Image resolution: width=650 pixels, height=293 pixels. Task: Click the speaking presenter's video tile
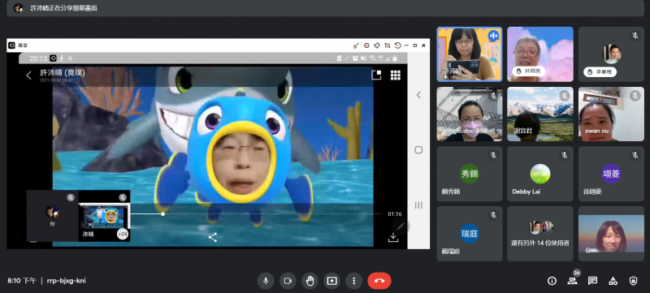[470, 54]
